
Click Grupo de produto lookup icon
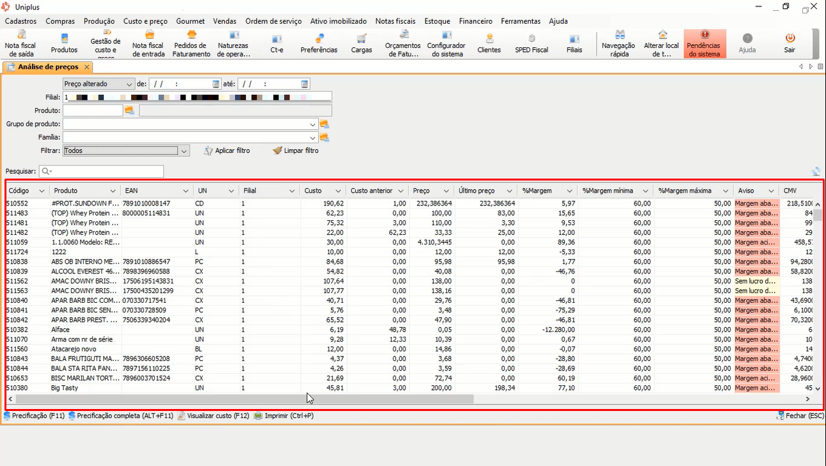coord(324,124)
